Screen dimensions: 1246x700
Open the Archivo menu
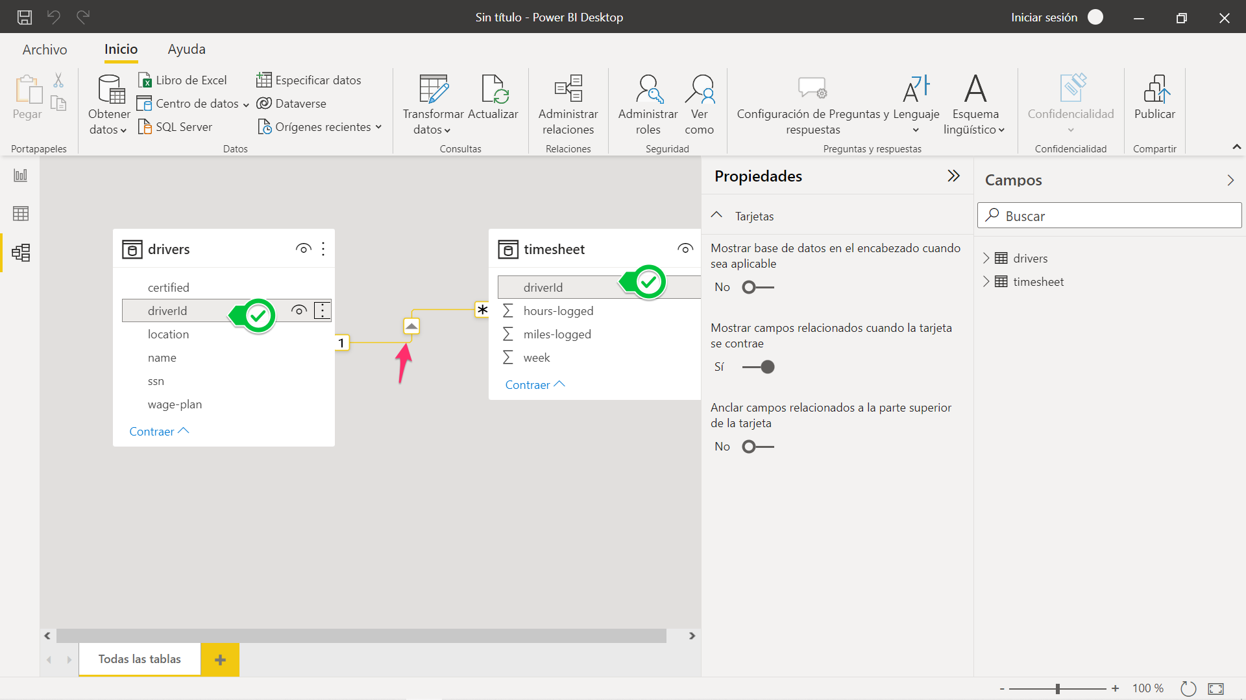[45, 49]
